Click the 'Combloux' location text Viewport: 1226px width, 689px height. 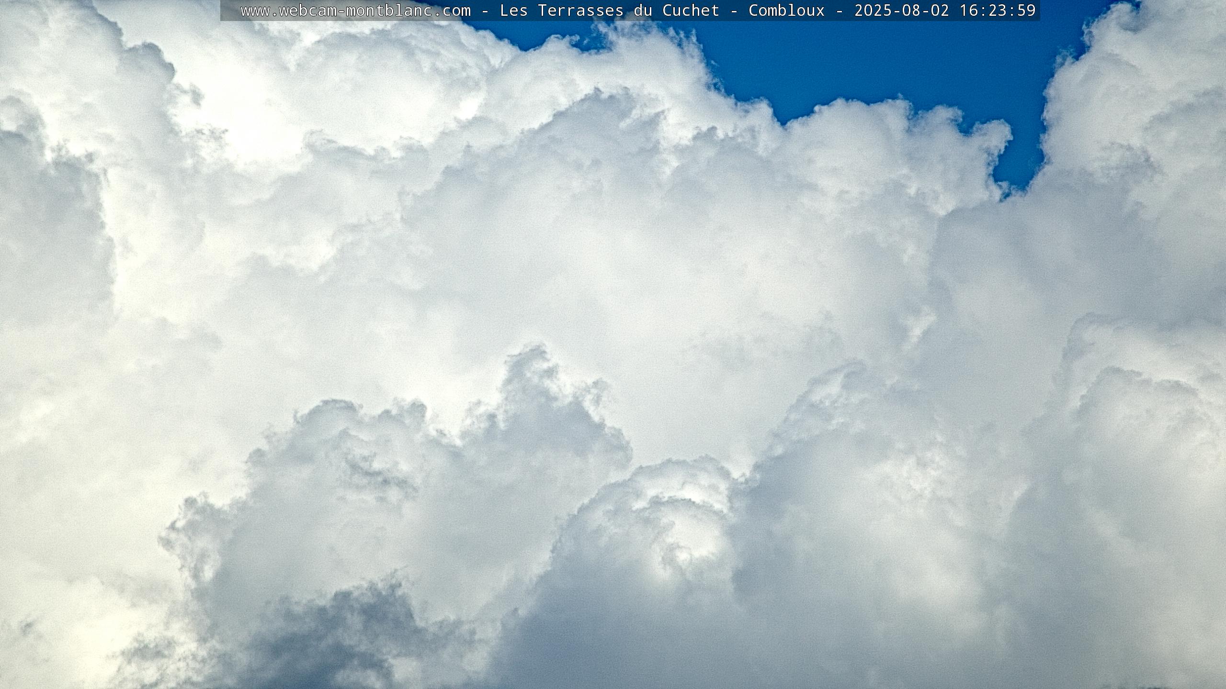click(787, 11)
